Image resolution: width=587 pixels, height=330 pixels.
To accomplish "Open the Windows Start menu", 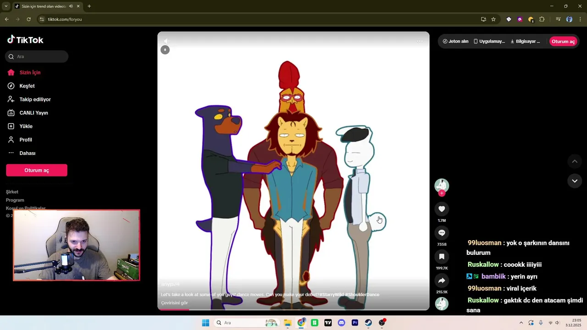I will tap(205, 323).
